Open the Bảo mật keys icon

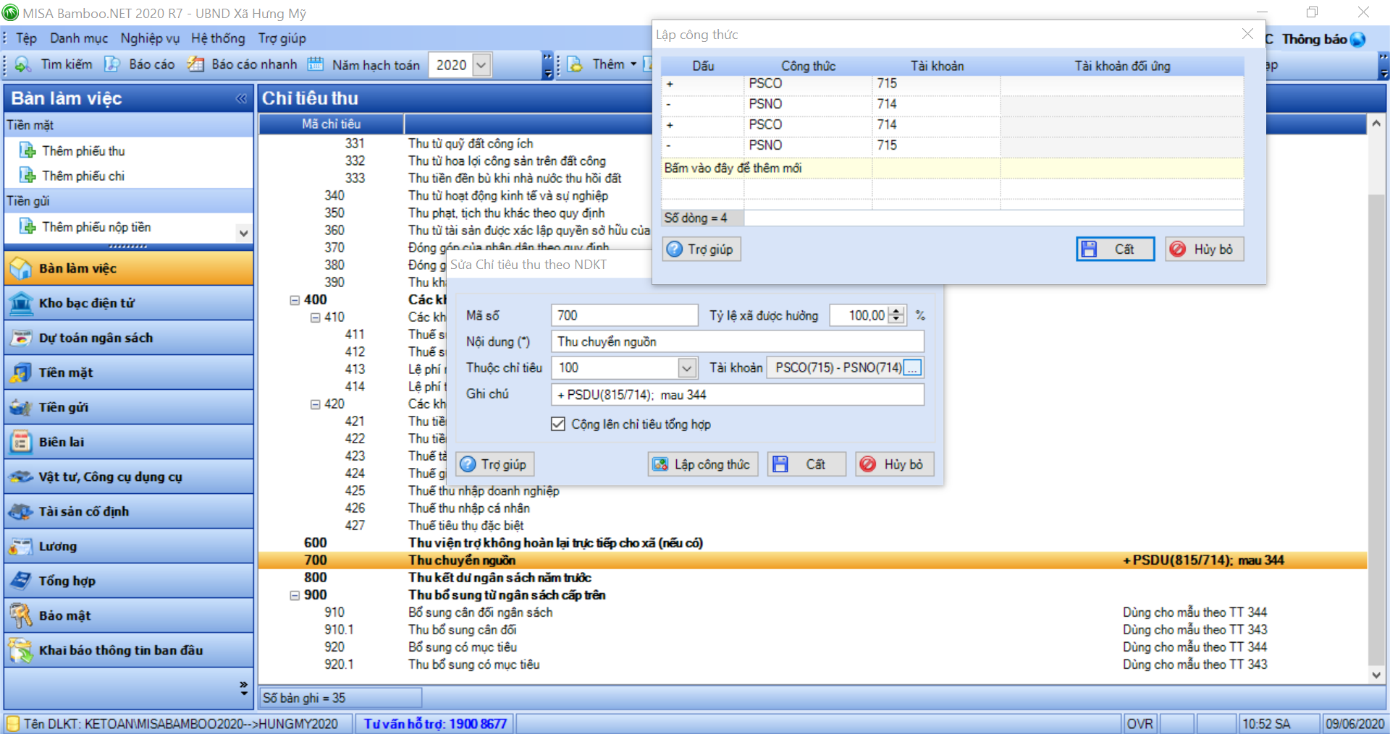coord(21,615)
